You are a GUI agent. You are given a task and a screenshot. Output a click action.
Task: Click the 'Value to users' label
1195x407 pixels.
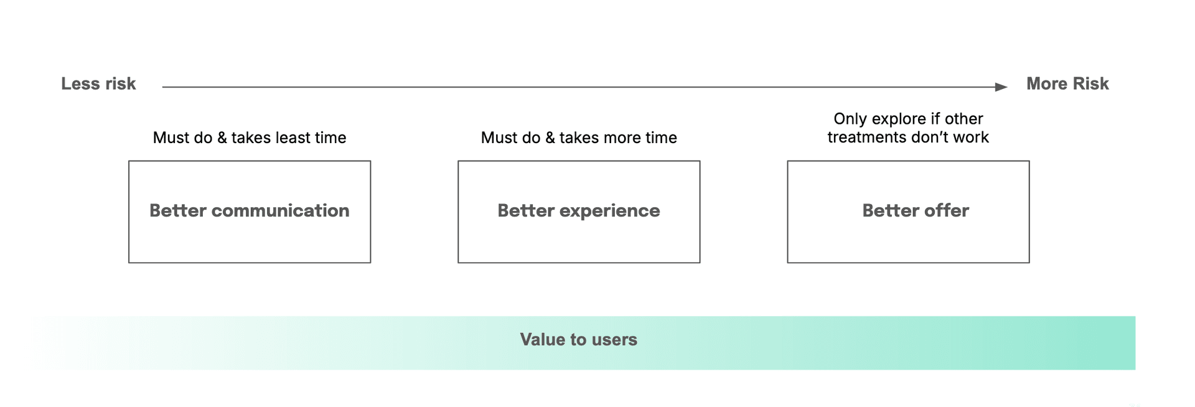pyautogui.click(x=579, y=340)
